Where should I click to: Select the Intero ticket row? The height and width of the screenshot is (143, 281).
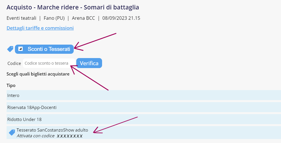(144, 95)
